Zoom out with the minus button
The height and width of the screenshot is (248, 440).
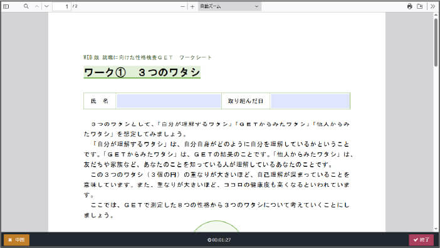click(x=182, y=6)
